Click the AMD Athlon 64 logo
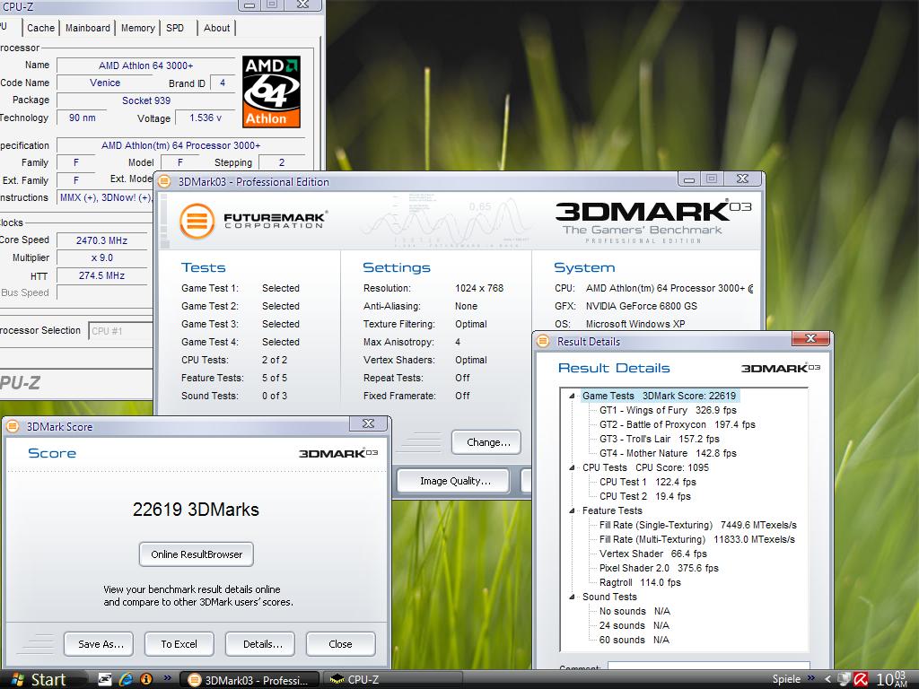 [x=271, y=92]
